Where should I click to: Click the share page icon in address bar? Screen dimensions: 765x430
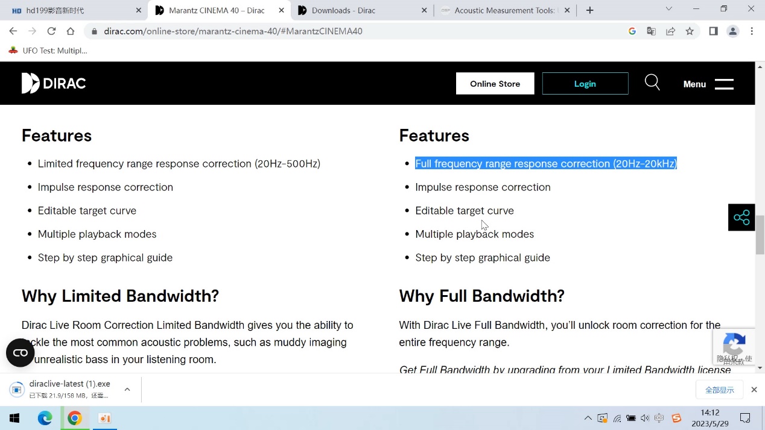tap(670, 31)
